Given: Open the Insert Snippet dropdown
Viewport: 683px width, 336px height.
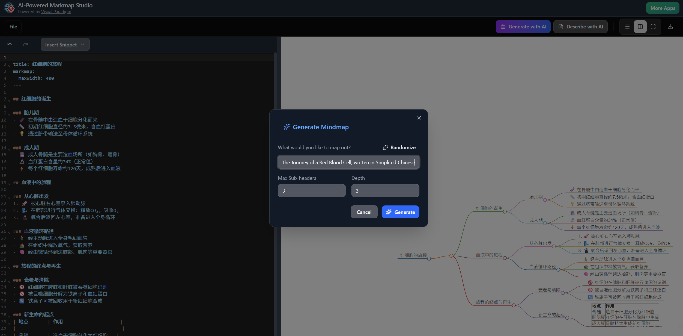Looking at the screenshot, I should click(65, 44).
